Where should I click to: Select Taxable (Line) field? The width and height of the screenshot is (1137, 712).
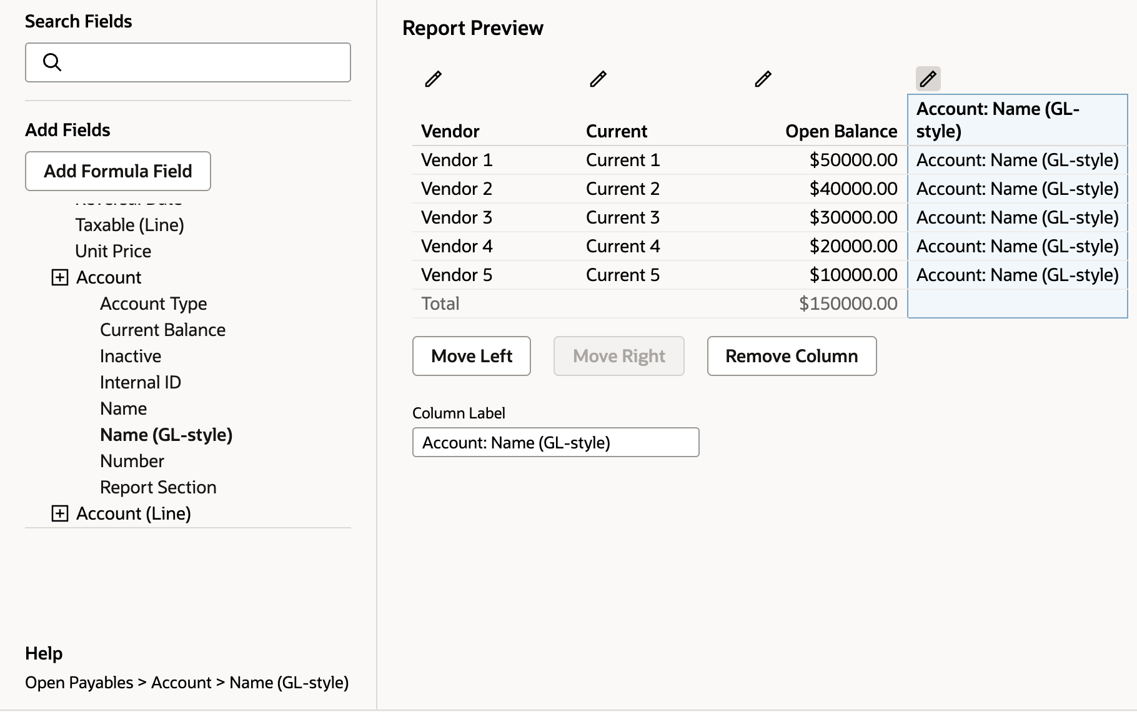(129, 225)
